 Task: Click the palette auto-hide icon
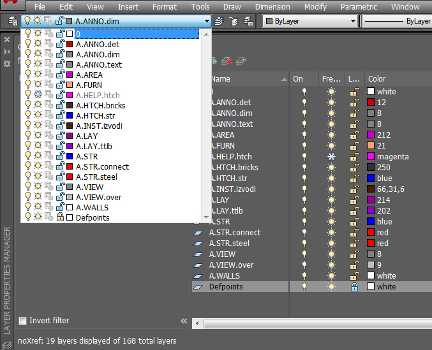pyautogui.click(x=7, y=52)
